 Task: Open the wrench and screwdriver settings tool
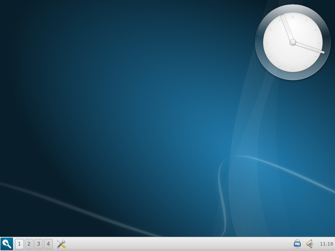[x=61, y=244]
